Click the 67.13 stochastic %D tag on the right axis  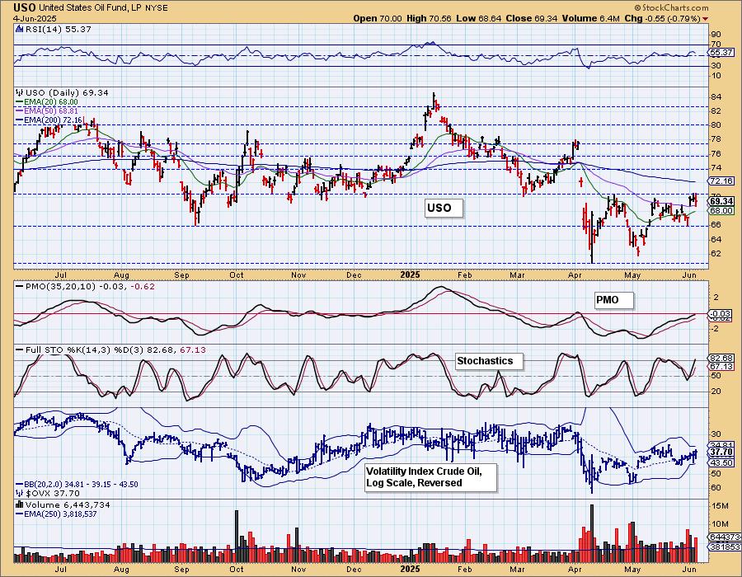coord(722,367)
